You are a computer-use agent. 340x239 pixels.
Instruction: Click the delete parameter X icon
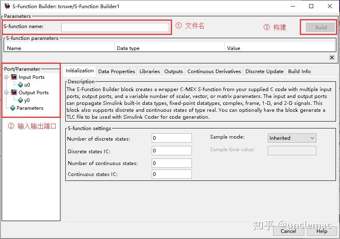click(332, 57)
